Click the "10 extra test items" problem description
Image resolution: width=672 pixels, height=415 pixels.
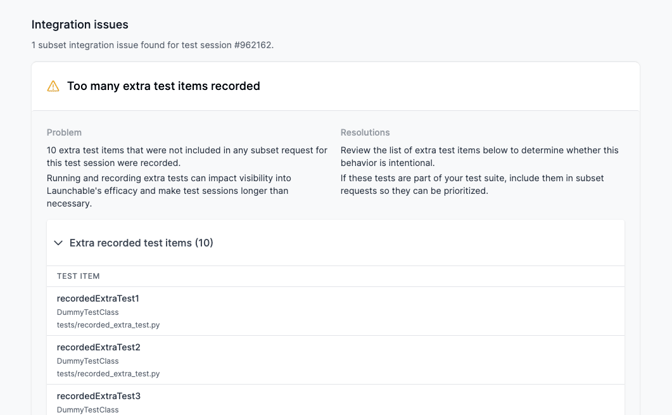187,156
